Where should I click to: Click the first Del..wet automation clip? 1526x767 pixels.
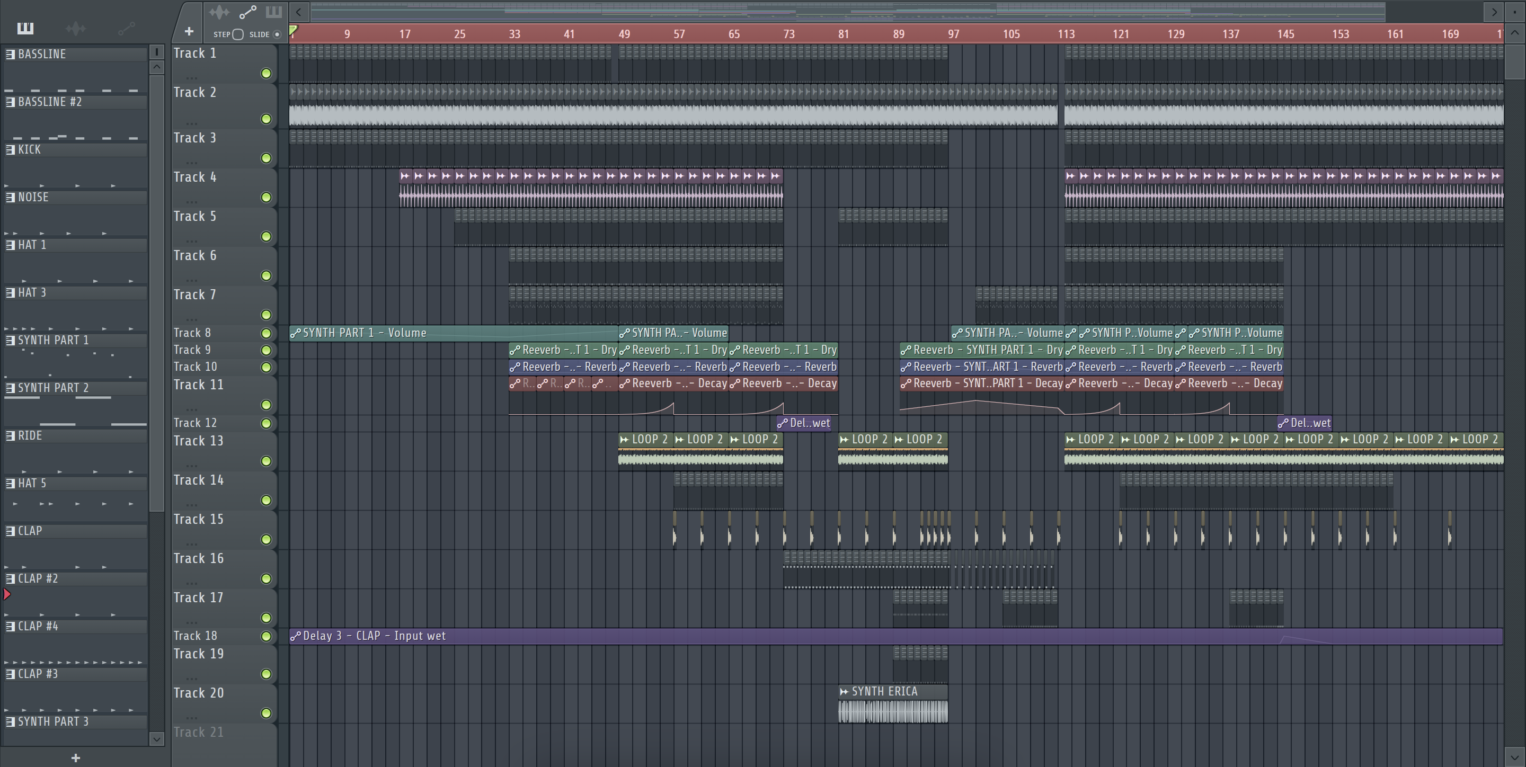point(804,423)
